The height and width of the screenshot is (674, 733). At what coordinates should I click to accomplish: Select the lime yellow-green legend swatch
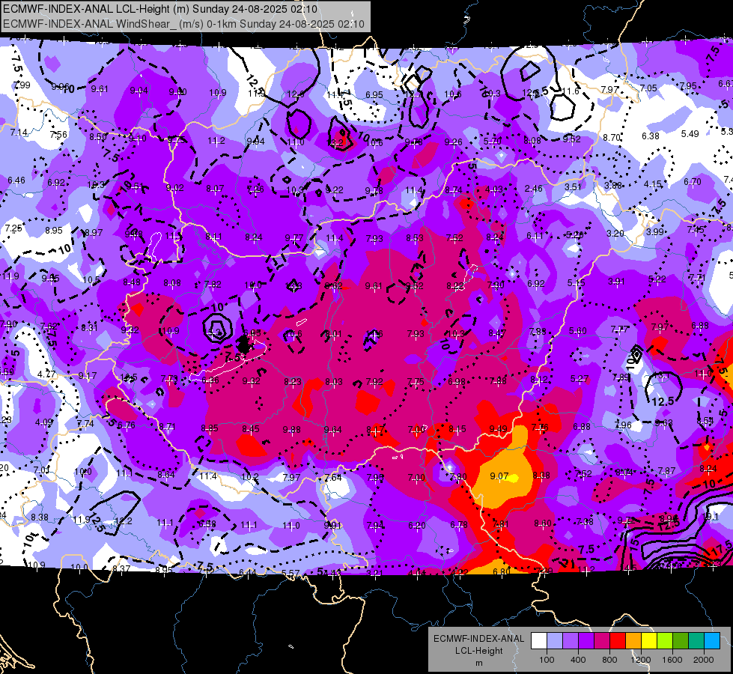[x=665, y=640]
